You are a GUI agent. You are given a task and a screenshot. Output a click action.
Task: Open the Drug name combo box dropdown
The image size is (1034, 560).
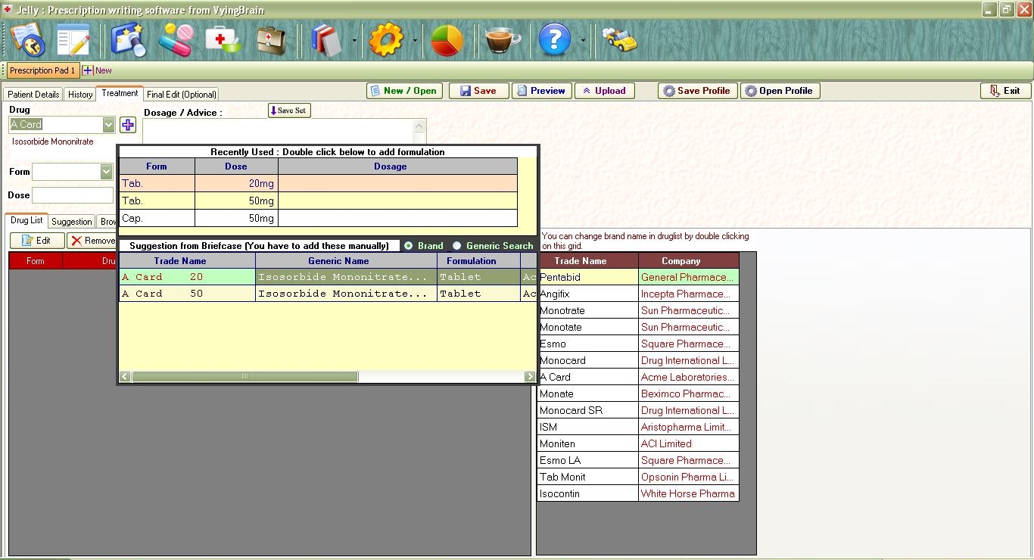[x=108, y=125]
